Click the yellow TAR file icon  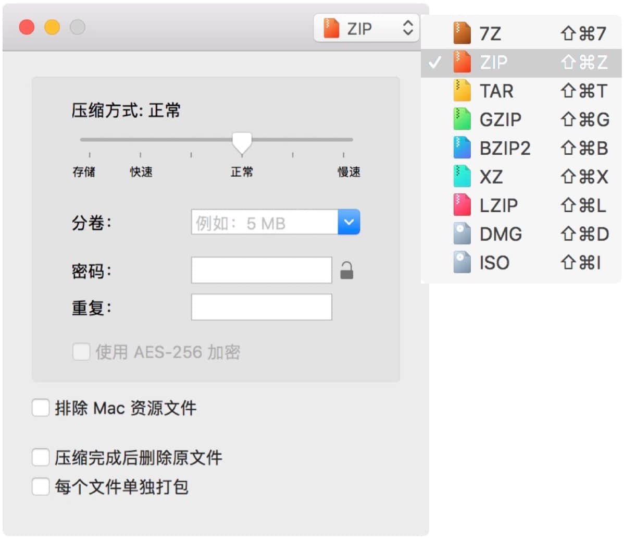461,91
